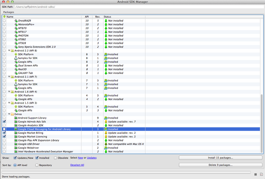Click the Dual Screen APIs add-on icon
The image size is (265, 179).
(16, 66)
